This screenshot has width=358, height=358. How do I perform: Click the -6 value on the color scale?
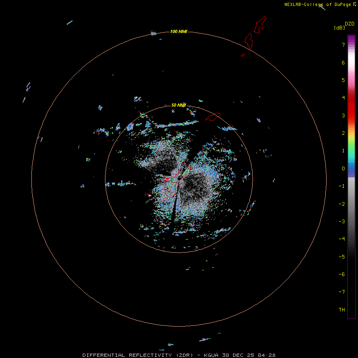click(x=342, y=274)
